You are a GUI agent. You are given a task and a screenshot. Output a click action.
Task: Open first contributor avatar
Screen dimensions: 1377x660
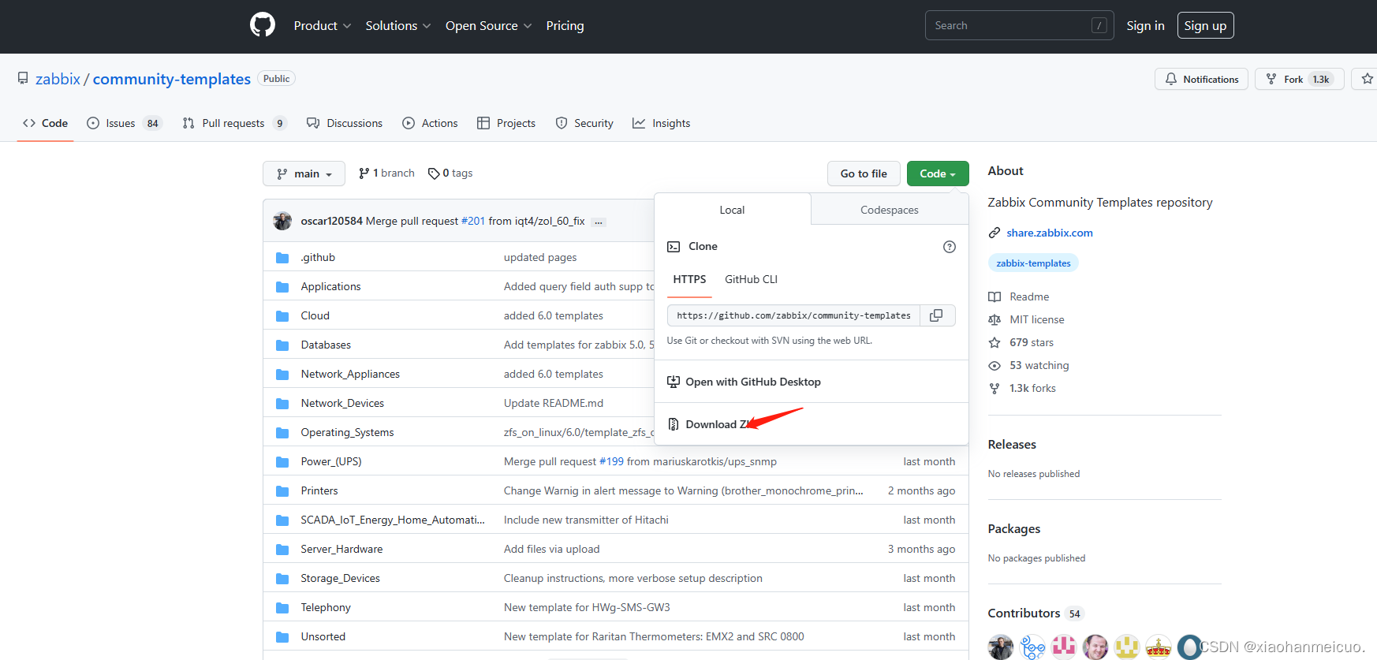[x=1001, y=647]
